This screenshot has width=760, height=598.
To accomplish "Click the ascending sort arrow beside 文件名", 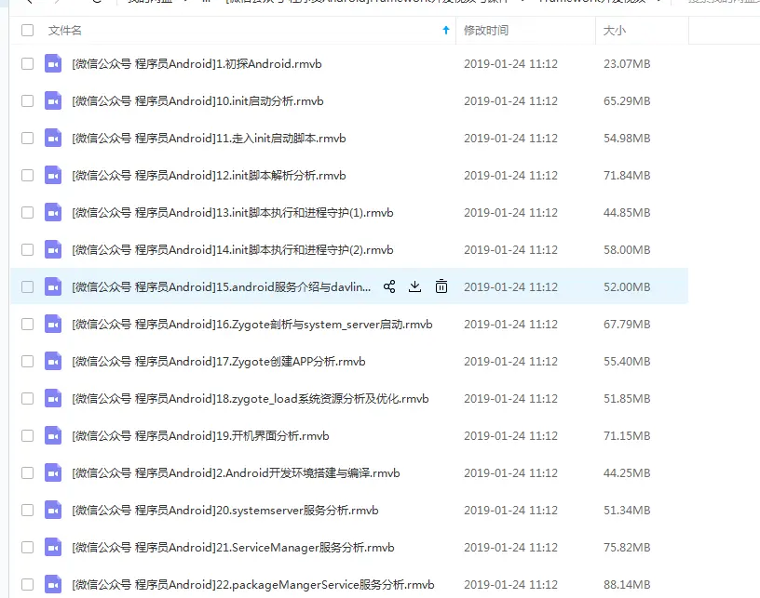I will click(x=446, y=30).
